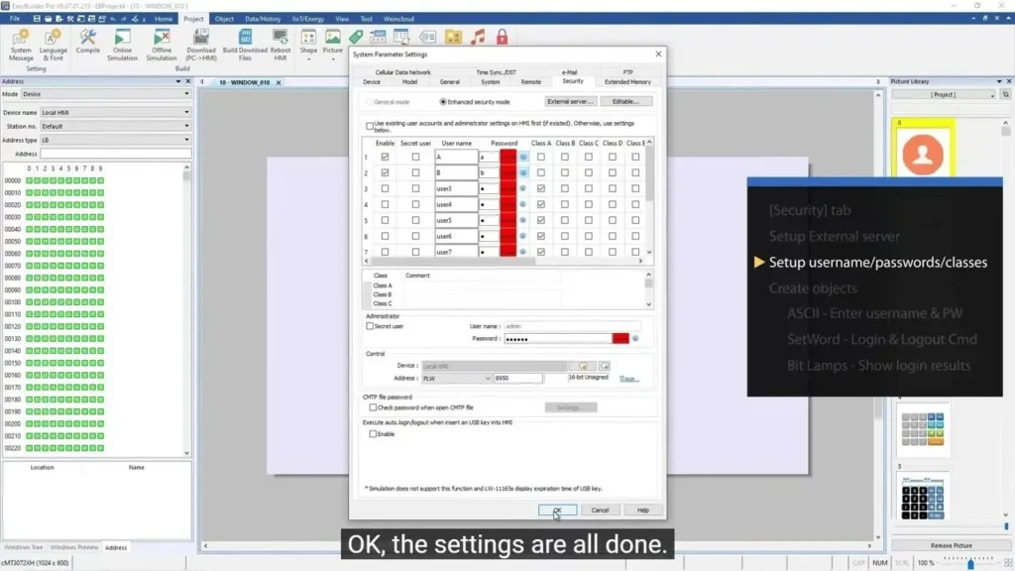Click the External server... button

pos(570,102)
